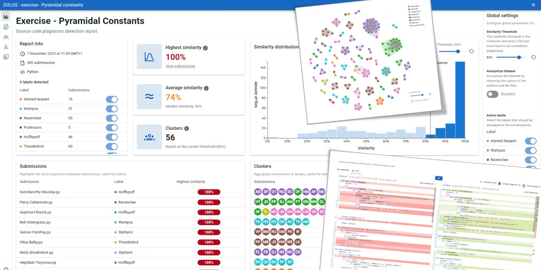Open the Graph view icon in sidebar
This screenshot has height=270, width=541.
coord(6,47)
